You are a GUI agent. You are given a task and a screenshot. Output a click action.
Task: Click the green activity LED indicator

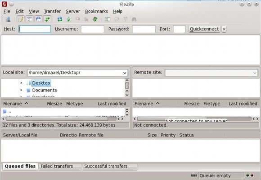247,176
